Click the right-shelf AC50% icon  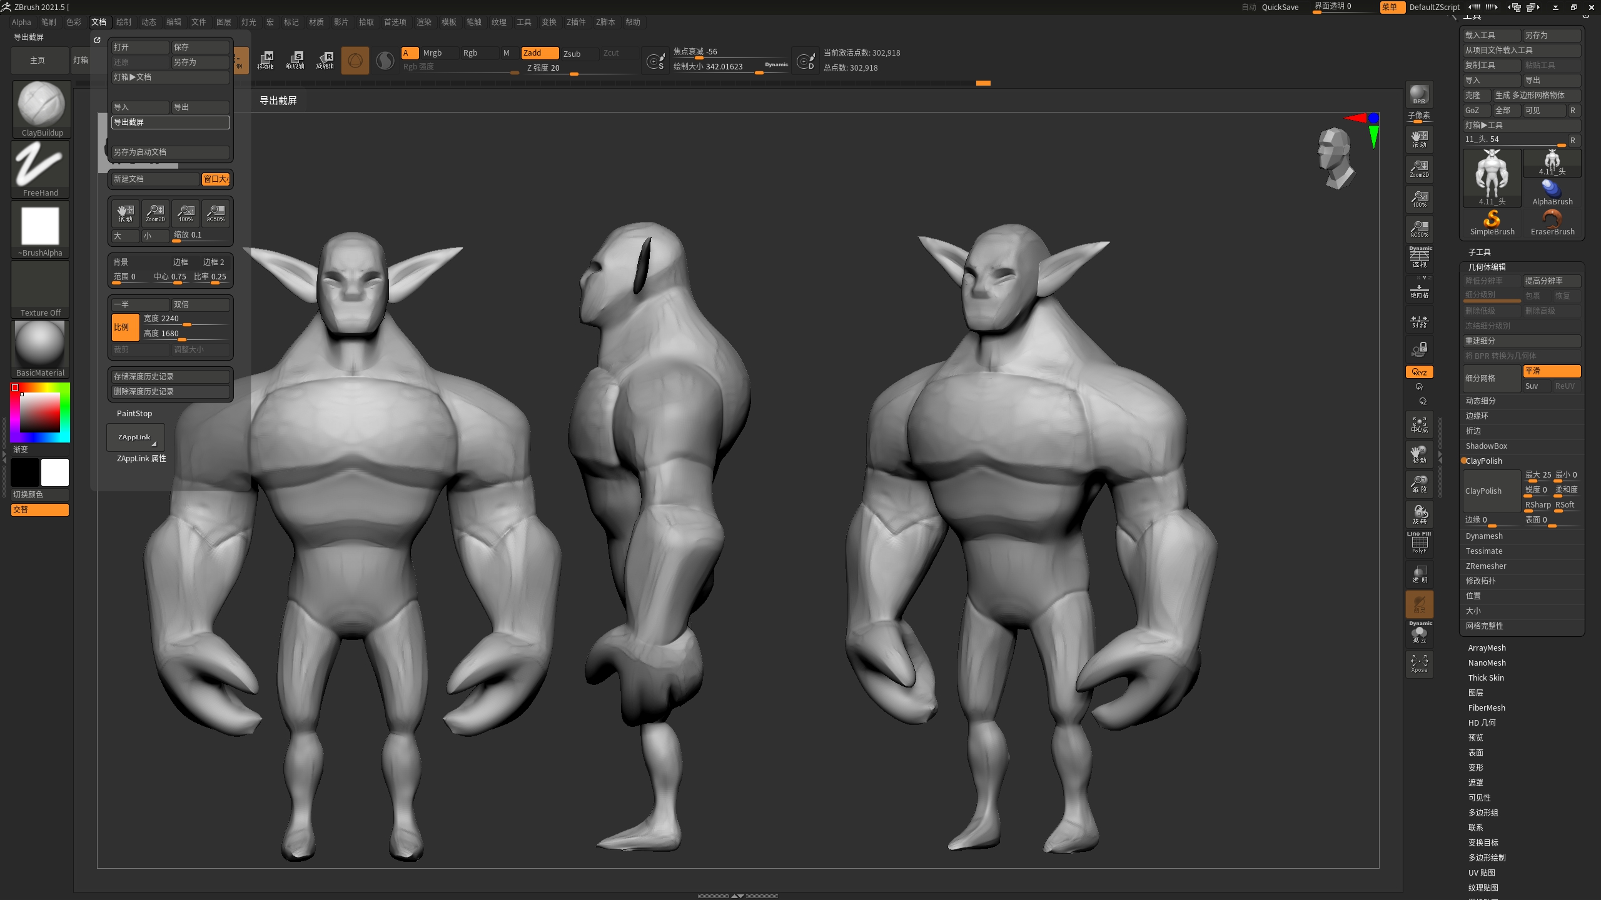pos(1419,229)
